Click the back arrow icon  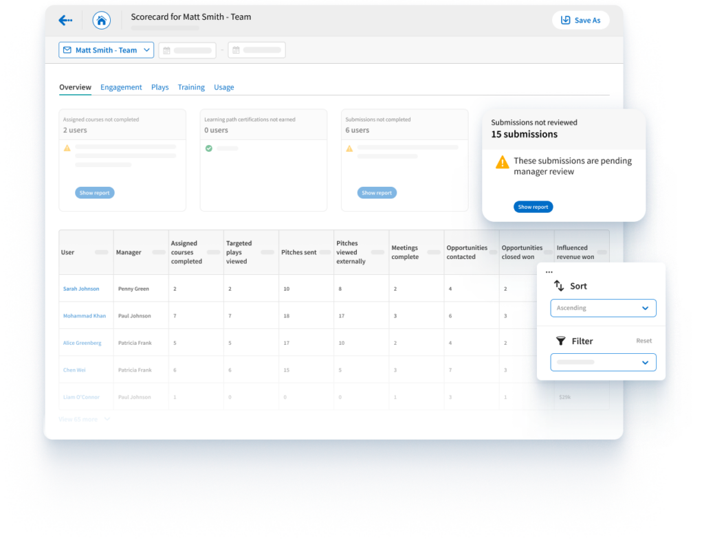coord(65,20)
